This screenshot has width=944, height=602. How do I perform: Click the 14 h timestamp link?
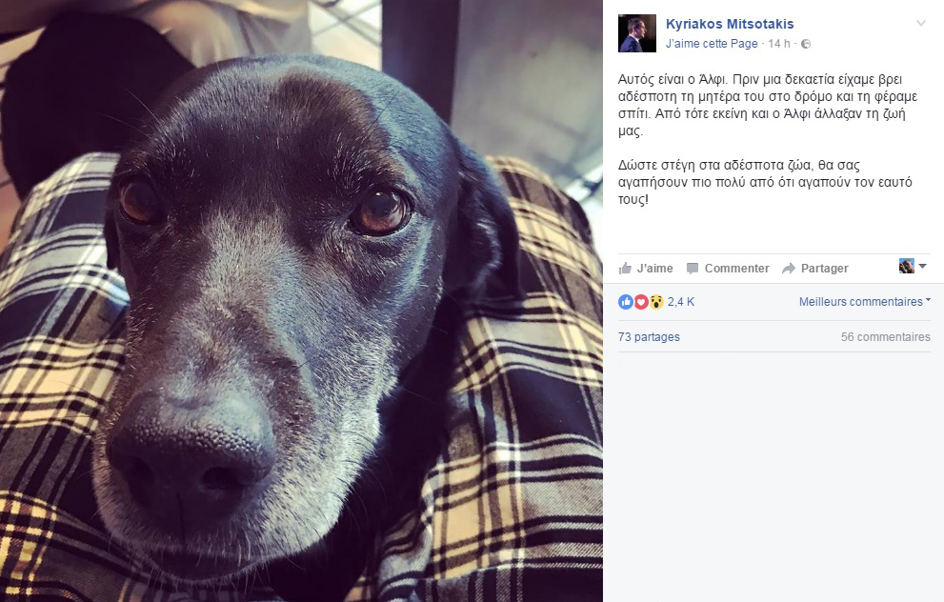tap(779, 44)
